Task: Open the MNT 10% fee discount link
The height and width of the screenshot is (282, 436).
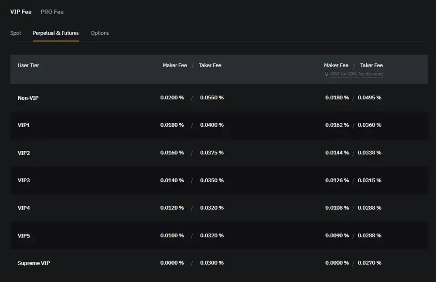Action: click(x=356, y=74)
